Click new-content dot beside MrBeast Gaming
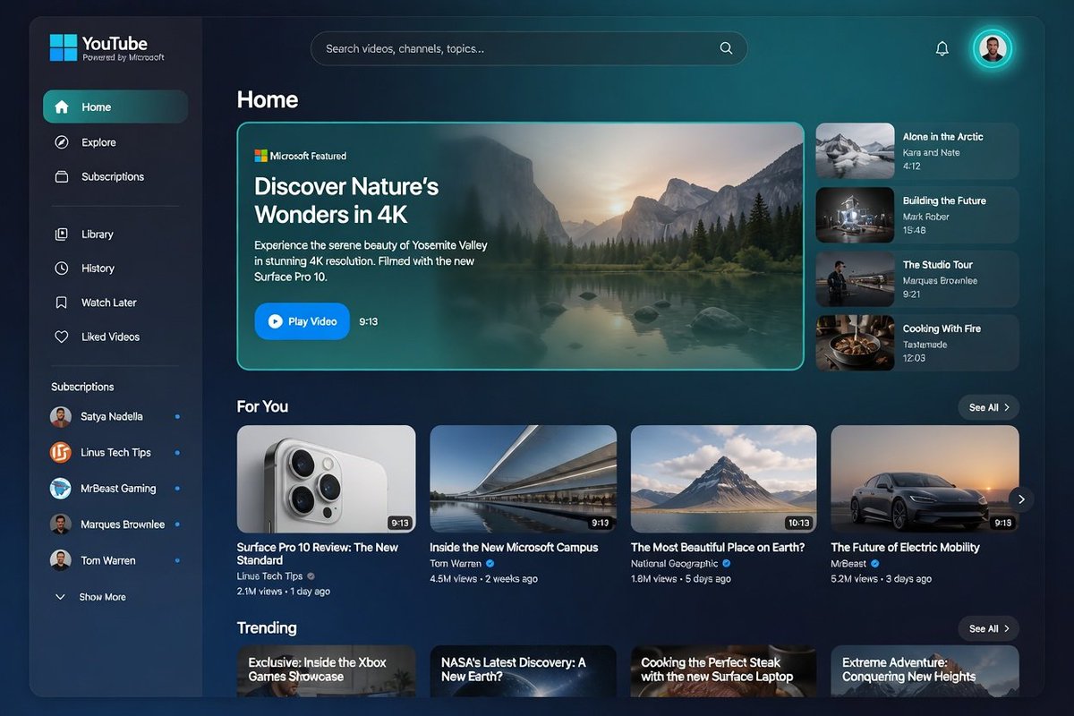Screen dimensions: 1074x716 click(177, 489)
